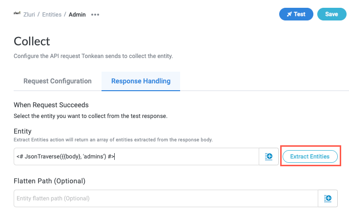Select the Response Handling tab
The width and height of the screenshot is (349, 215).
141,81
